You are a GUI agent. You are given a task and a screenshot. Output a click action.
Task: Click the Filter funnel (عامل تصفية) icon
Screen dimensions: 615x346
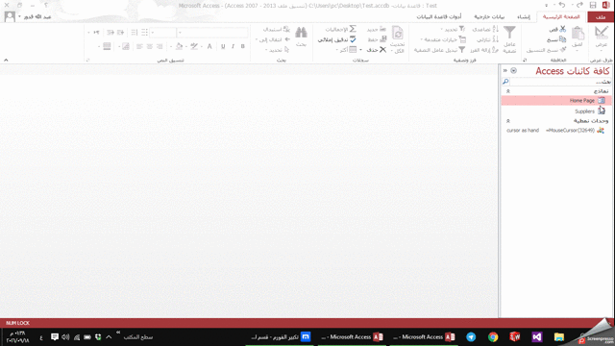(509, 33)
